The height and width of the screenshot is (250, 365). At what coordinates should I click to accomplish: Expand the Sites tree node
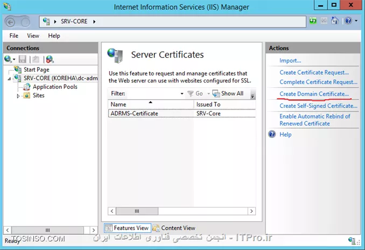[x=18, y=96]
